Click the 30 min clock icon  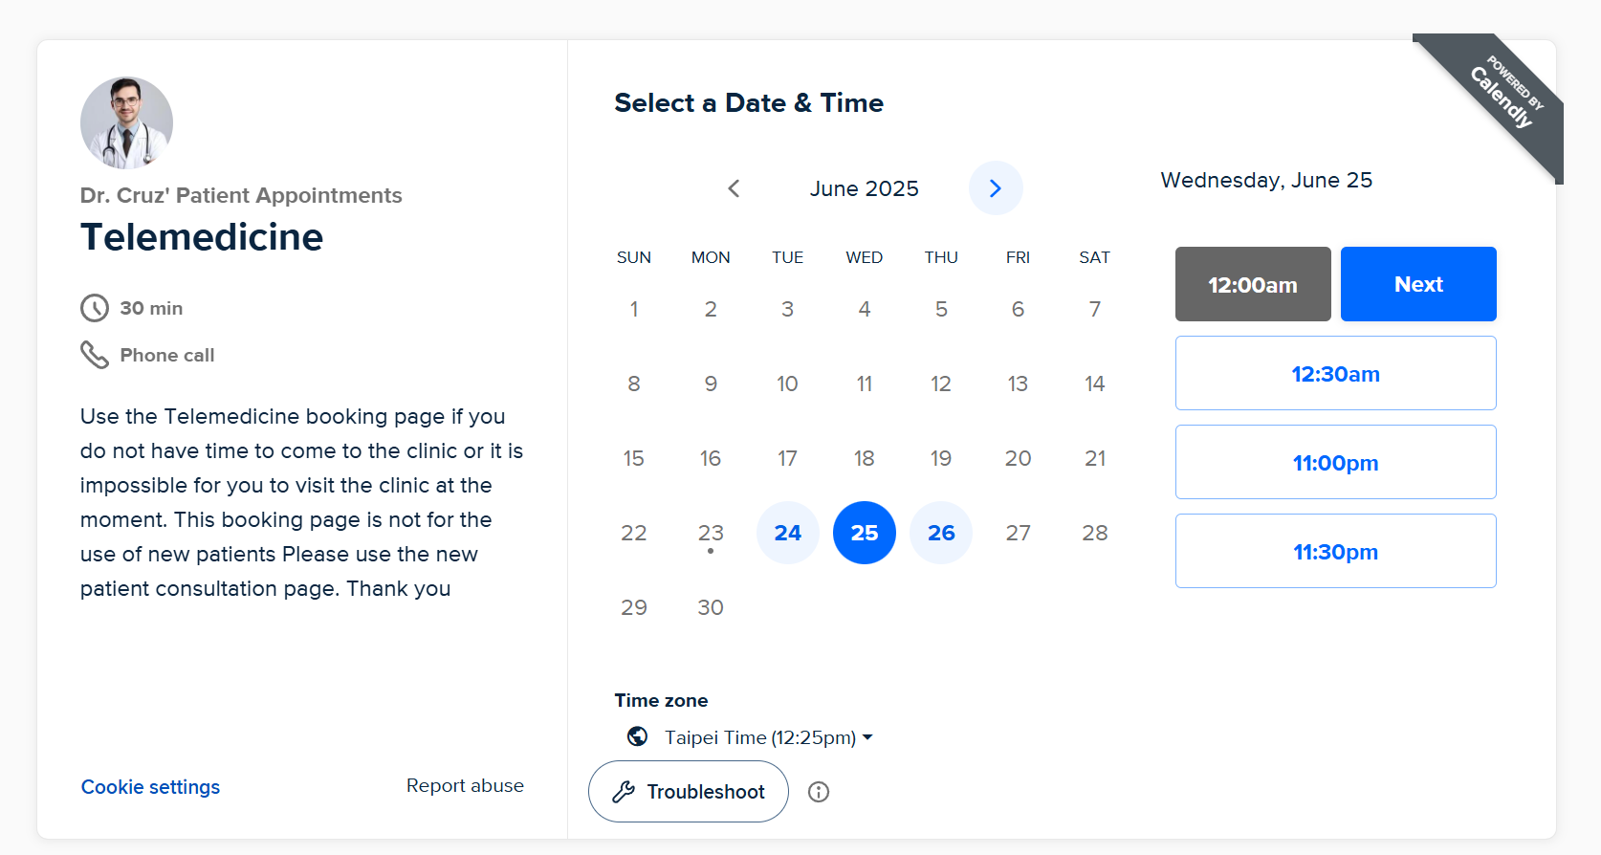pyautogui.click(x=95, y=308)
